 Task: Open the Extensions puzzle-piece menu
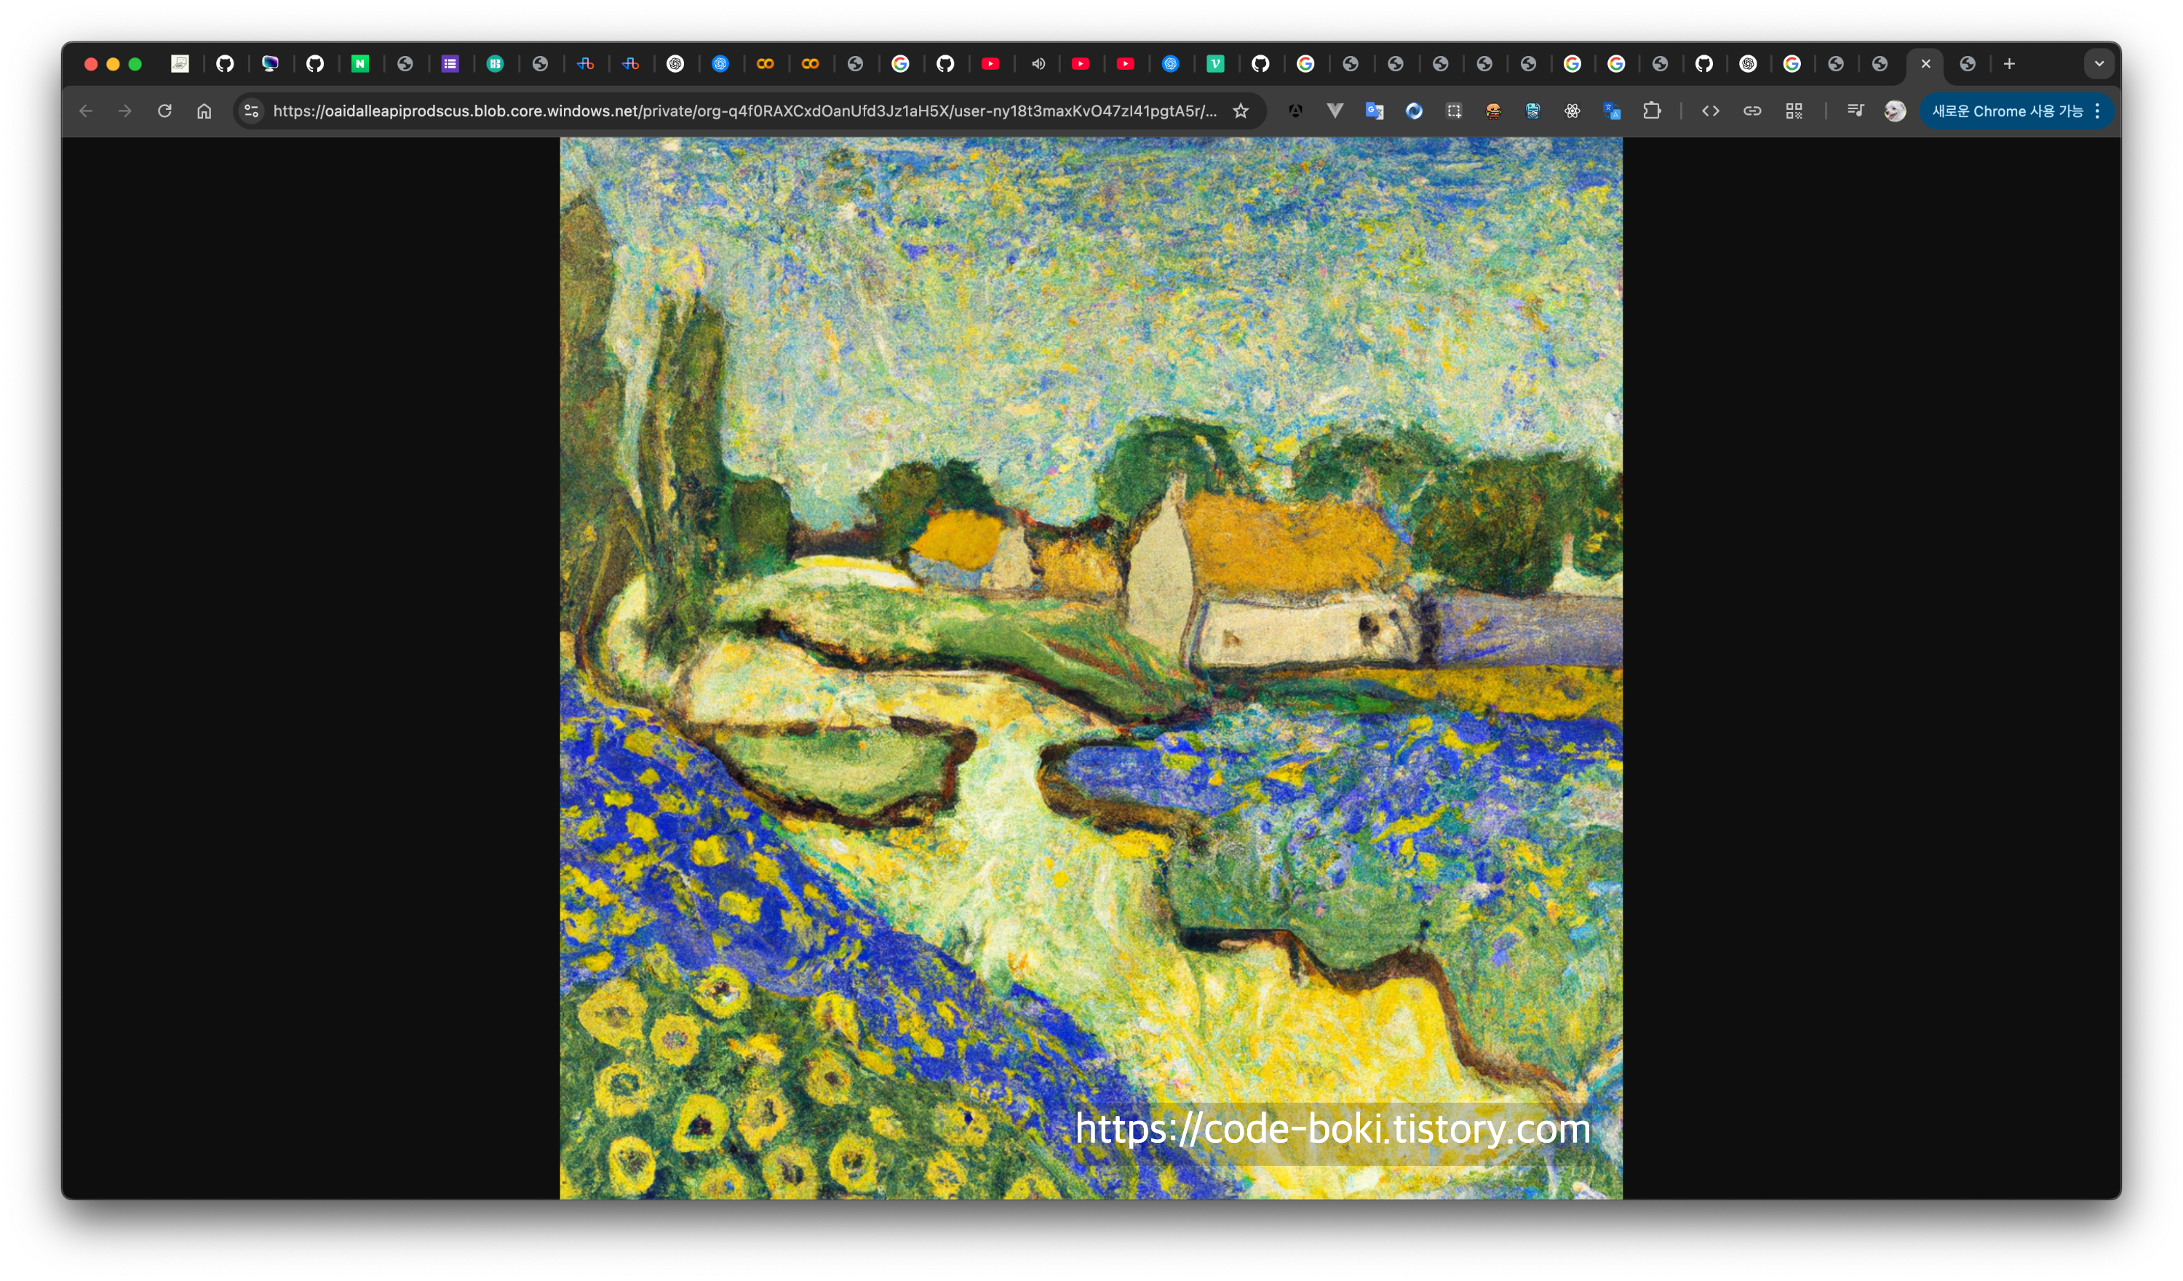(1652, 111)
